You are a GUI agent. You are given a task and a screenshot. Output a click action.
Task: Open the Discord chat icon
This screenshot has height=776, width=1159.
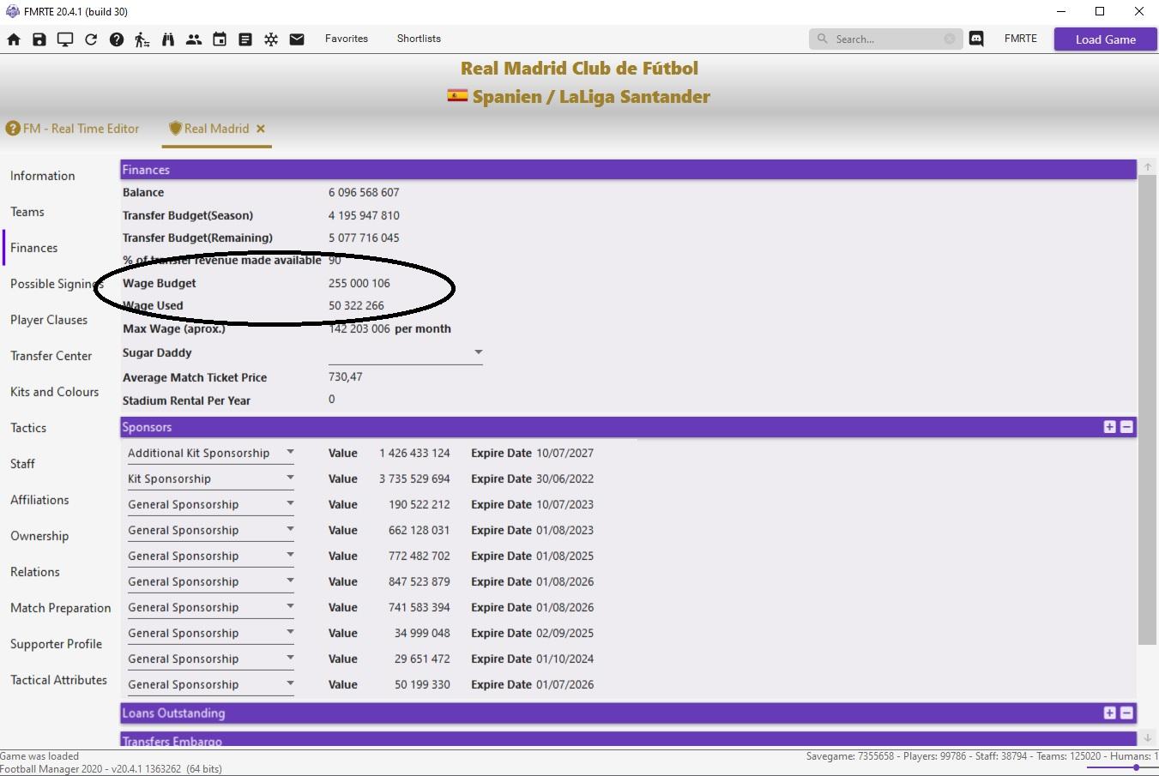pos(976,39)
